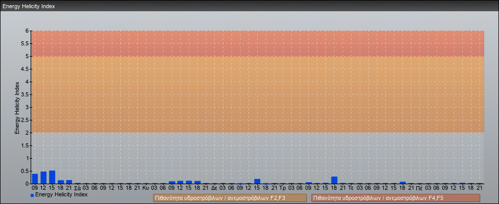Viewport: 499px width, 204px height.
Task: Toggle the Energy Helicity Index legend label
Action: [61, 194]
